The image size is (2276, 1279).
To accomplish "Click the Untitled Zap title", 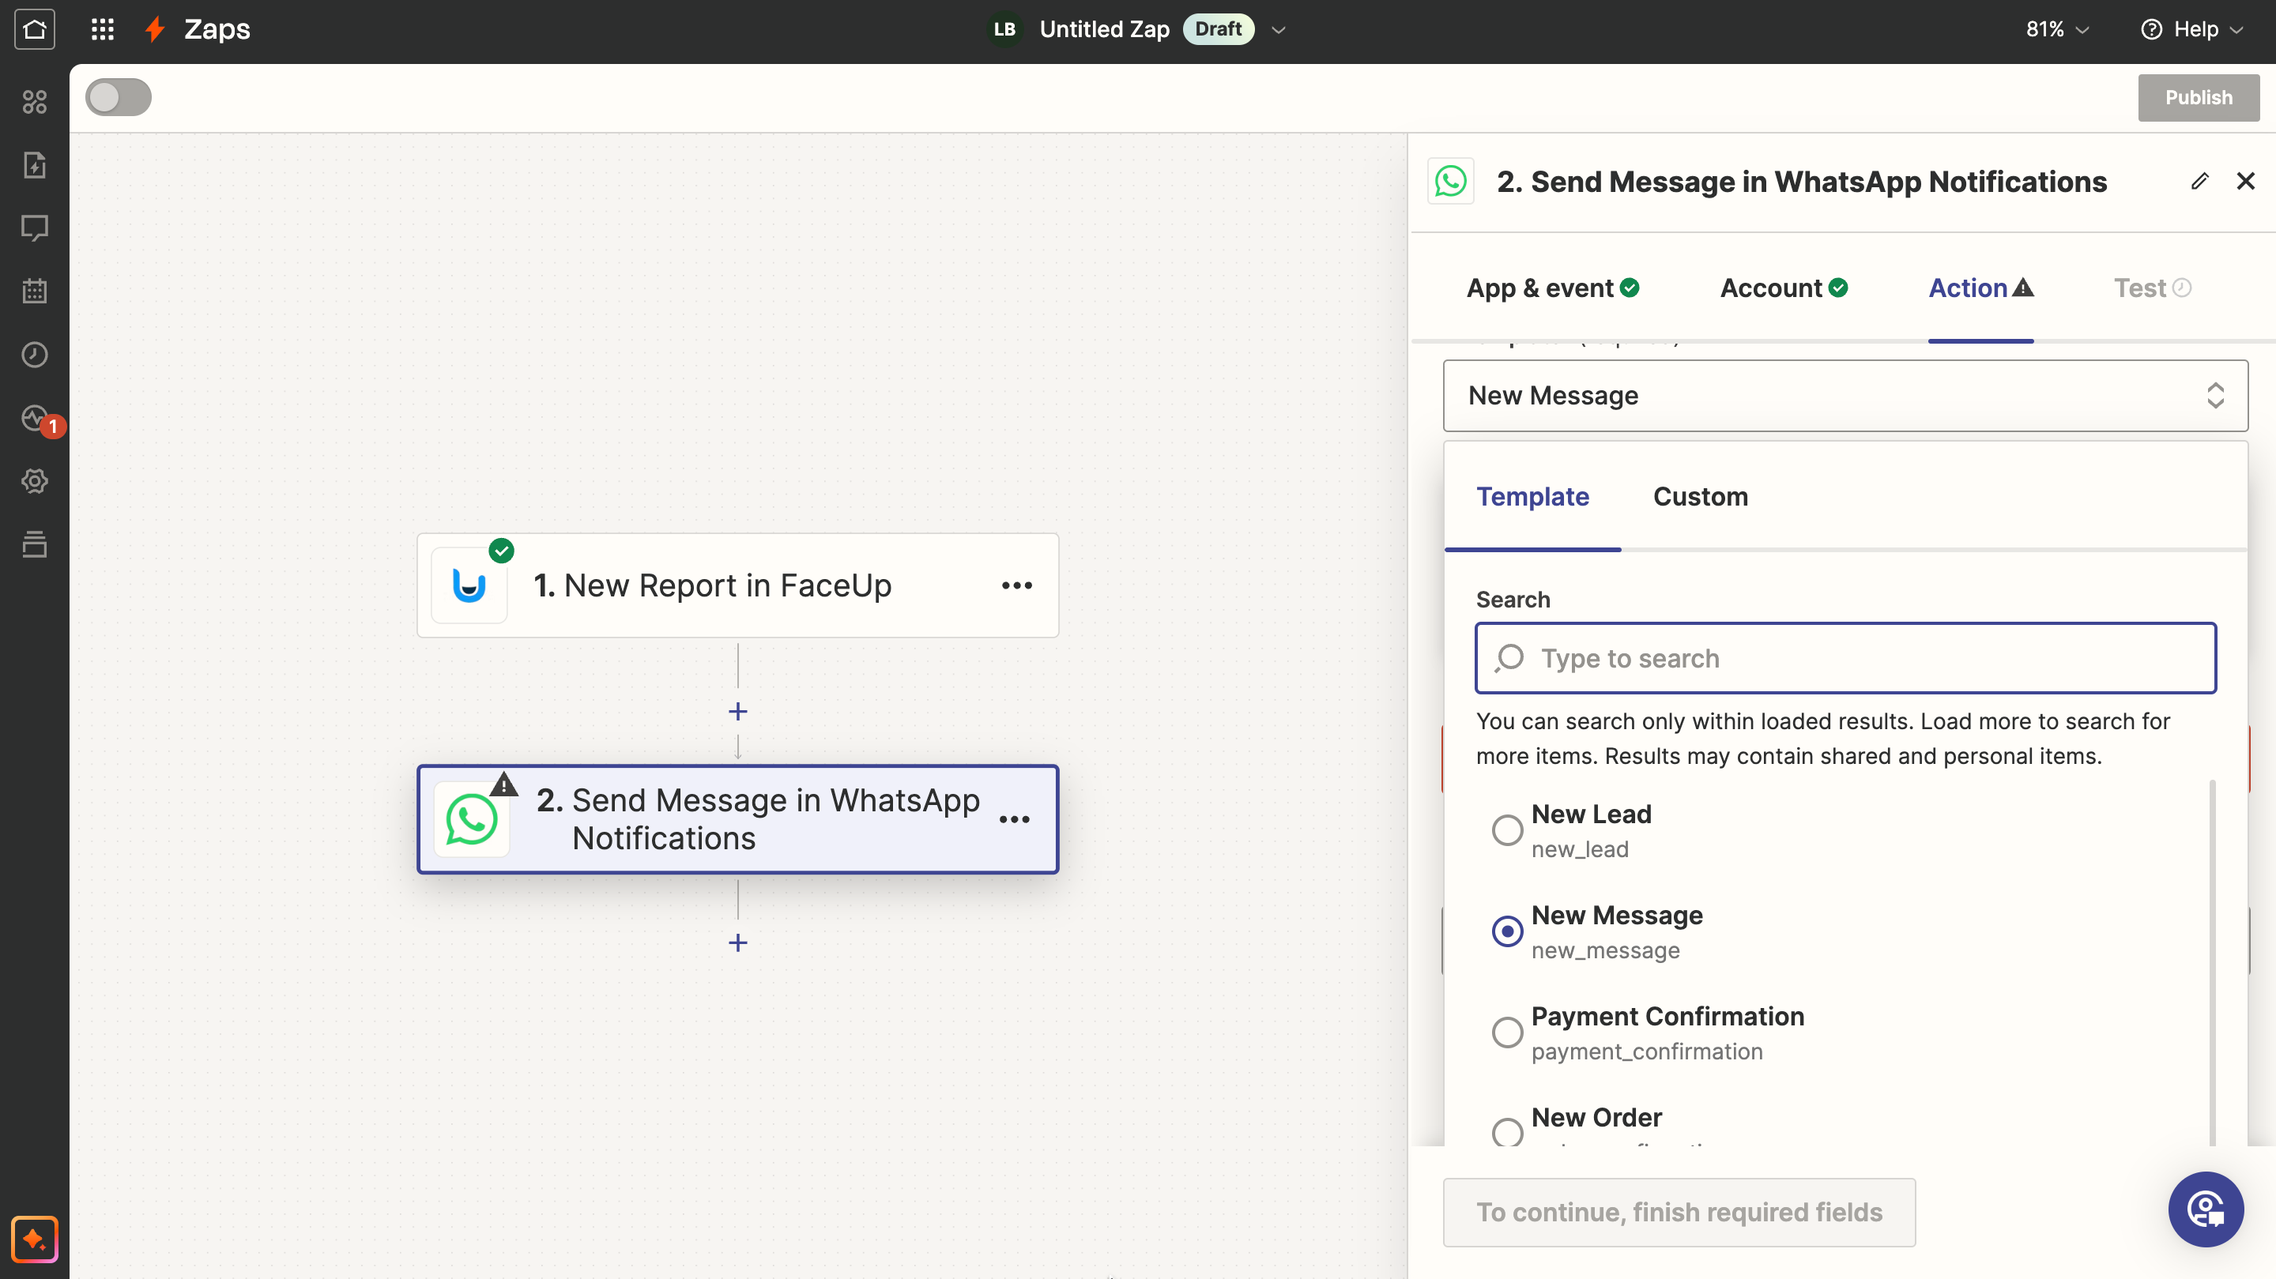I will 1103,29.
